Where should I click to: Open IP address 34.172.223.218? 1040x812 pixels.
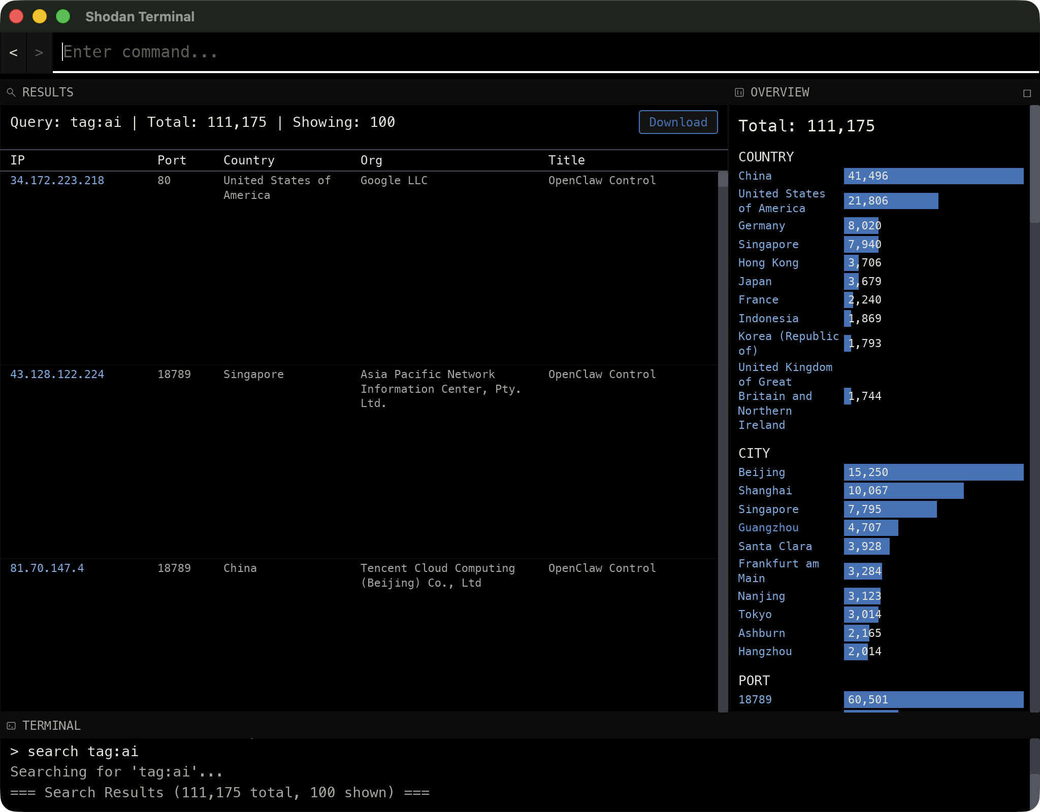point(57,181)
